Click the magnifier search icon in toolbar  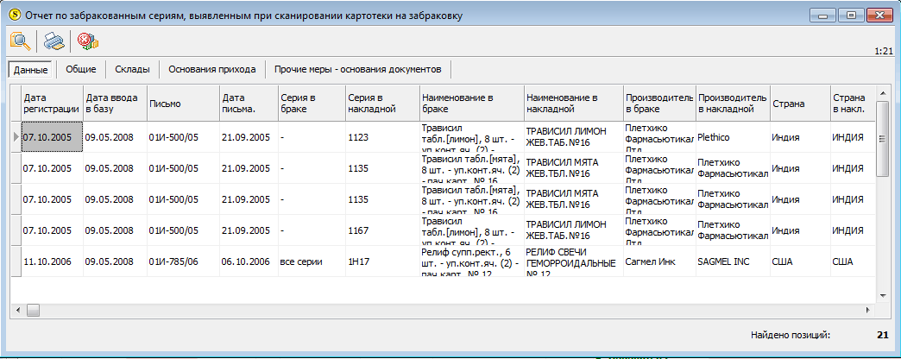[x=20, y=41]
